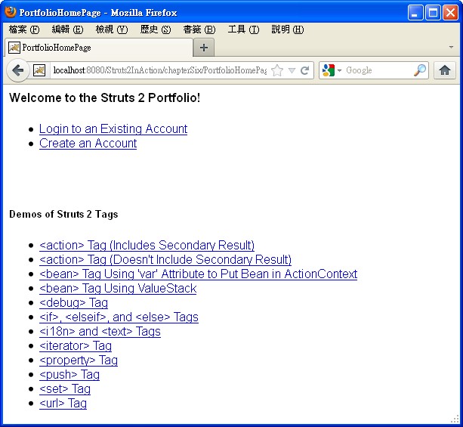Open Login to an Existing Account link
The image size is (463, 427).
[x=113, y=128]
